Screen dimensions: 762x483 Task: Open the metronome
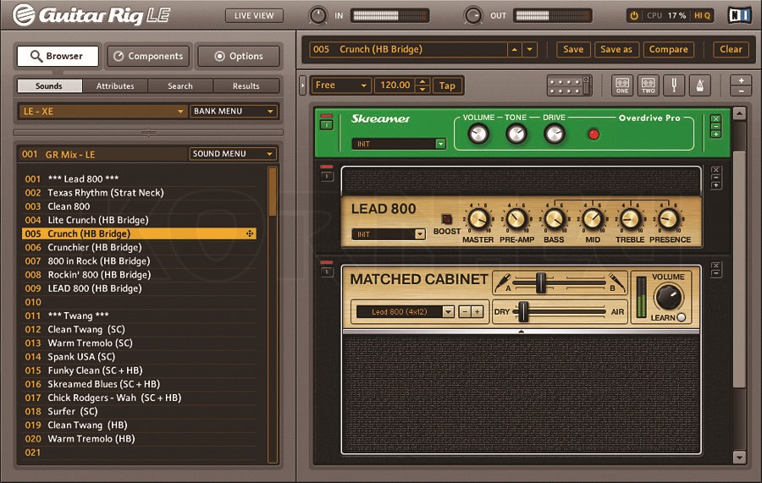[x=700, y=86]
